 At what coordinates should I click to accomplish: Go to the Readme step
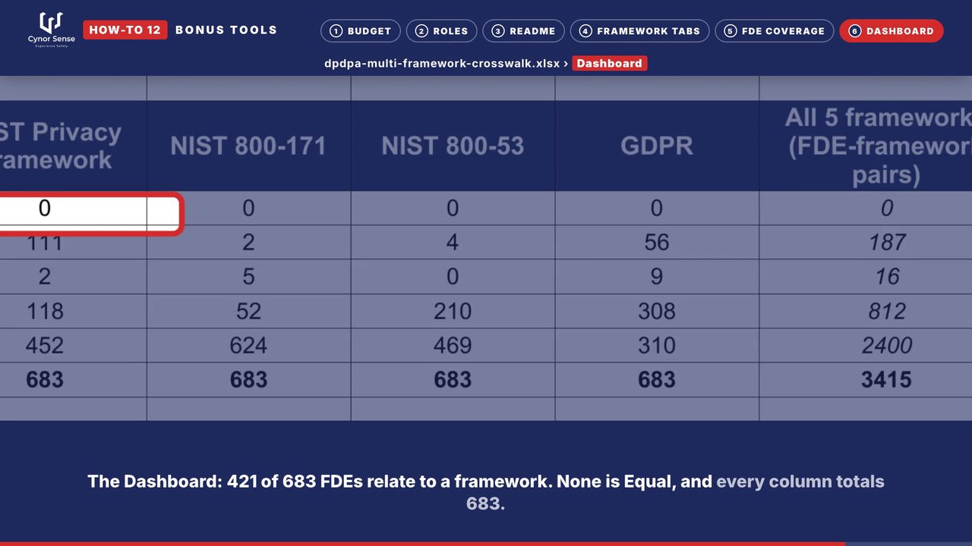pos(524,31)
